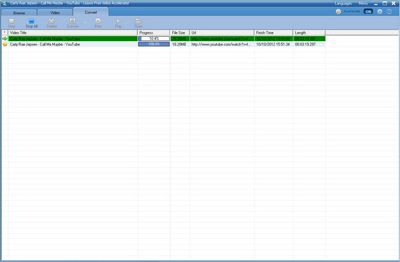The image size is (400, 262).
Task: Select the highlighted green Carly Rae Jepsen row title
Action: point(45,39)
